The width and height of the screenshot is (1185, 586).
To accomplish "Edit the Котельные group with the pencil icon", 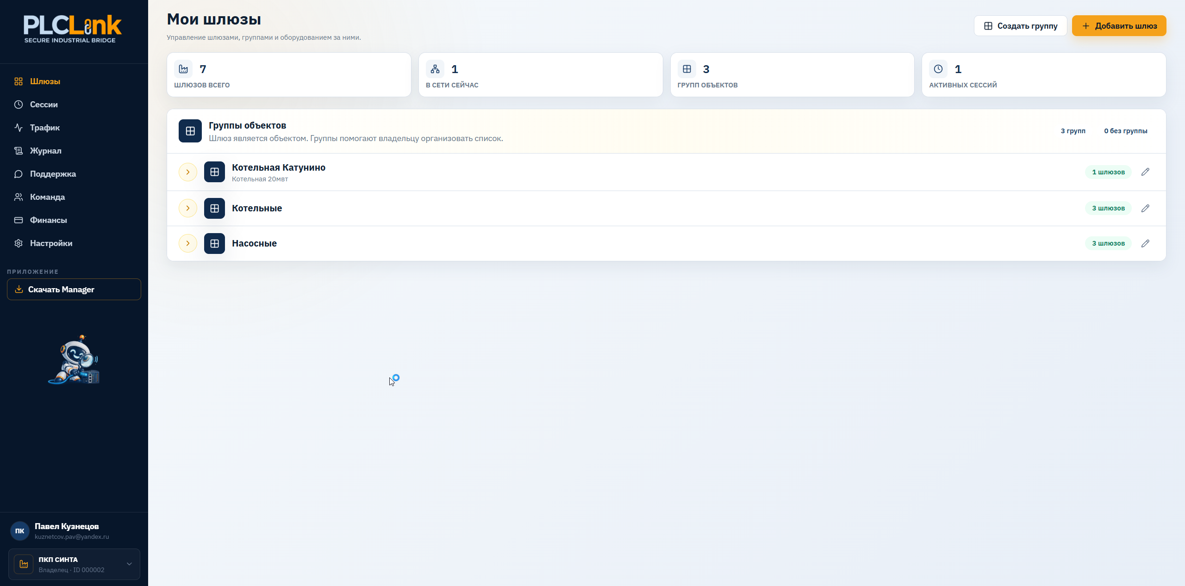I will coord(1145,208).
